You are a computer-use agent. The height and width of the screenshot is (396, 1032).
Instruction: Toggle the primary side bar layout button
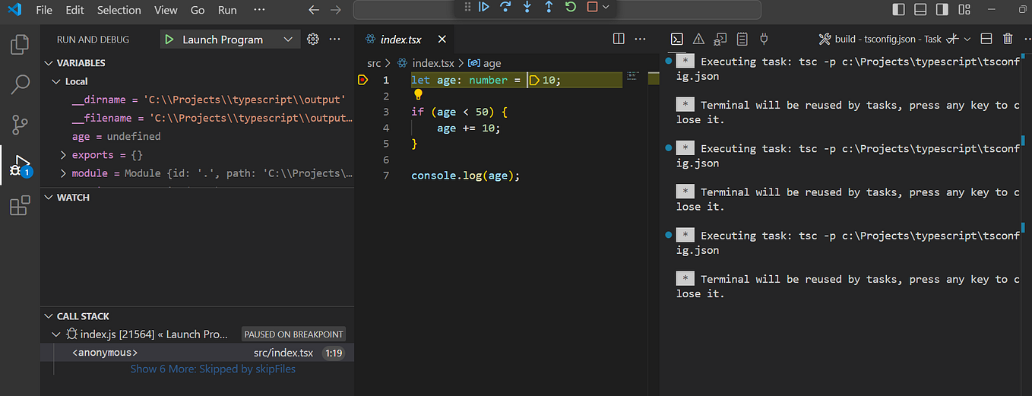click(898, 10)
